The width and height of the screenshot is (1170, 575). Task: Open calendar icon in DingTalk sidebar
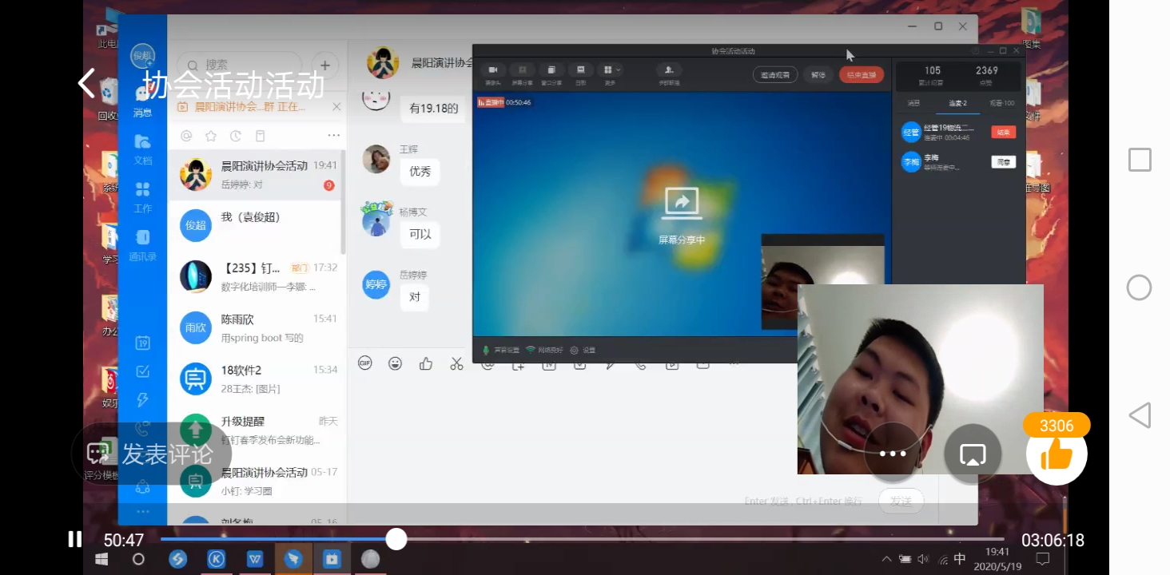tap(142, 343)
